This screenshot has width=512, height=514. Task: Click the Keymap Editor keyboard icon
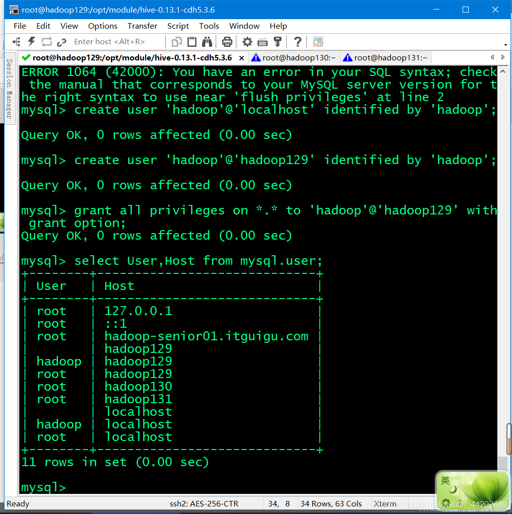(x=263, y=42)
